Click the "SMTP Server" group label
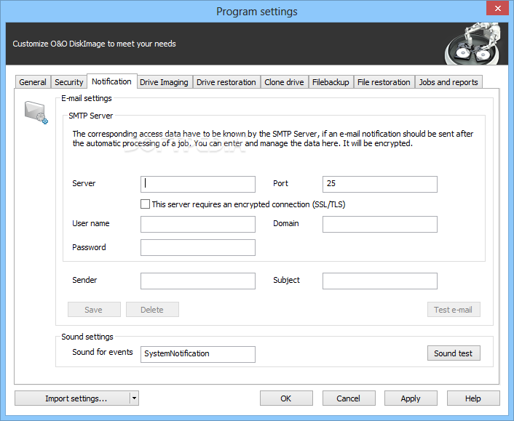The width and height of the screenshot is (514, 421). pyautogui.click(x=91, y=116)
